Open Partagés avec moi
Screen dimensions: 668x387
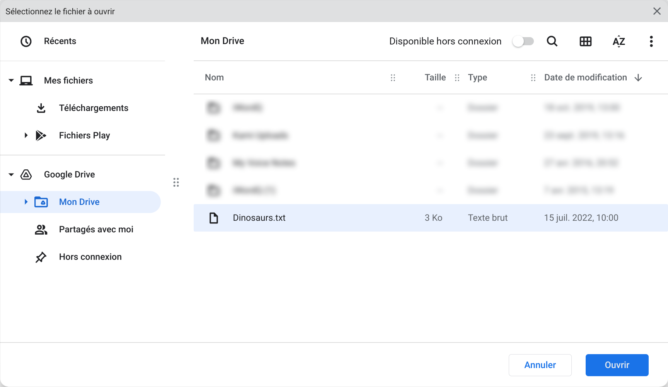point(96,229)
